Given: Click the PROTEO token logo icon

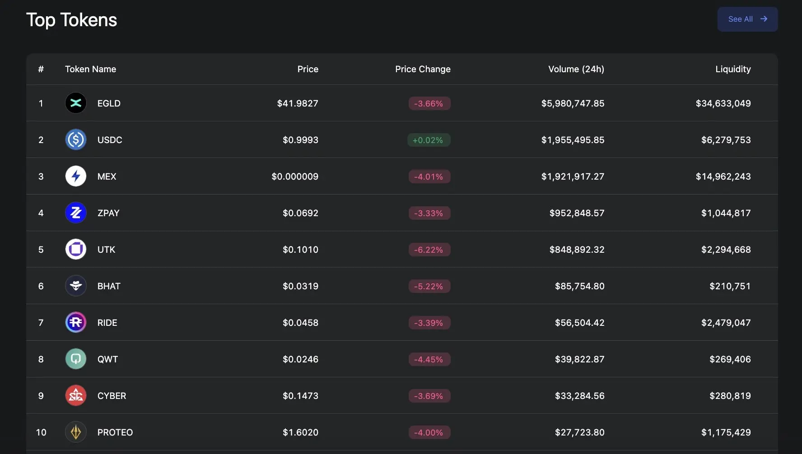Looking at the screenshot, I should 76,432.
